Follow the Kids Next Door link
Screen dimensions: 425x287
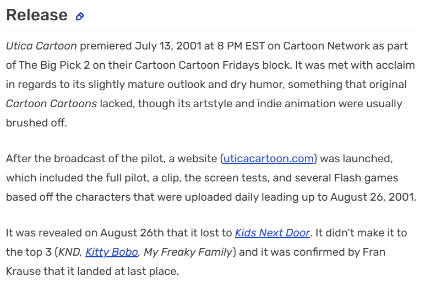pos(272,233)
